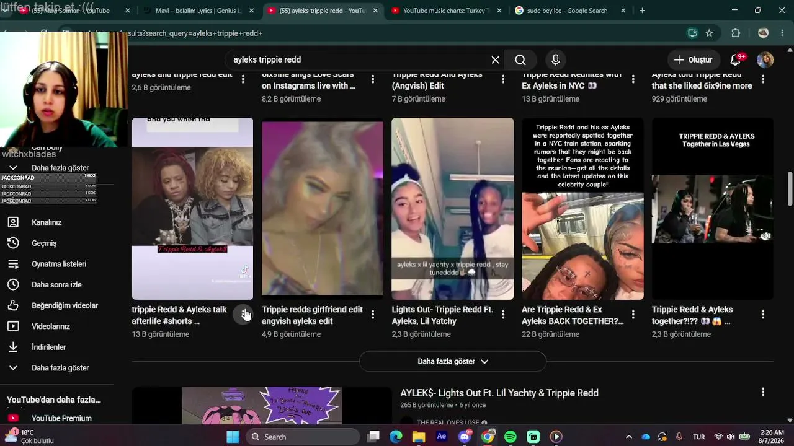
Task: Open options for 'Lights Out- Trippie Redd Ft.' short
Action: point(503,315)
